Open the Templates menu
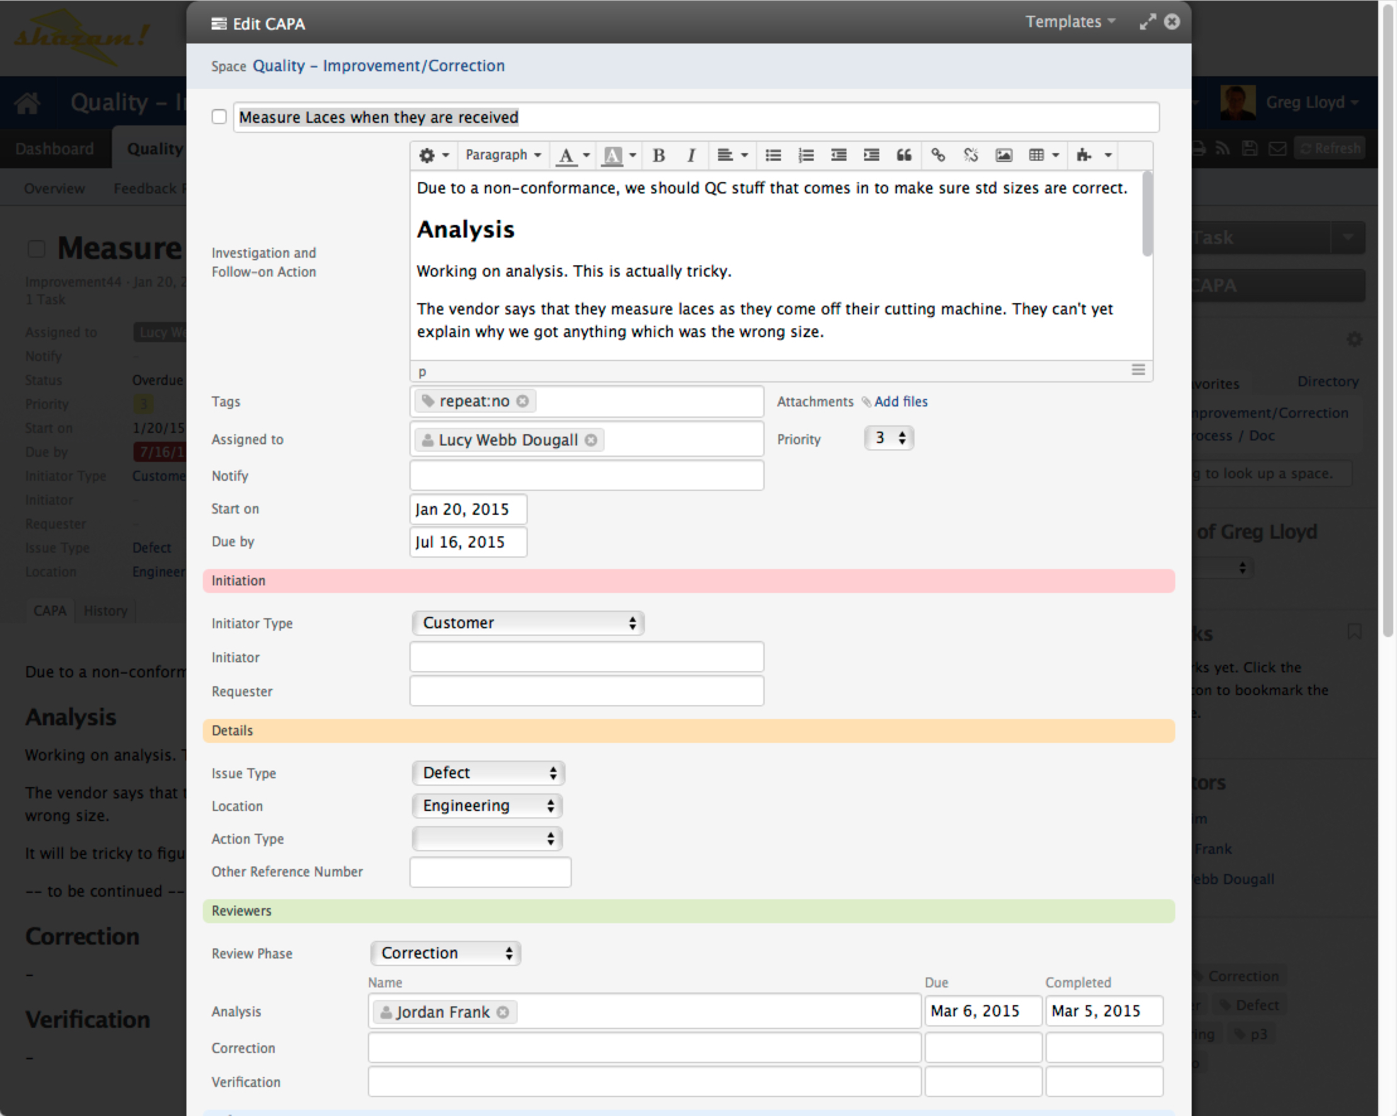The image size is (1397, 1116). 1069,22
